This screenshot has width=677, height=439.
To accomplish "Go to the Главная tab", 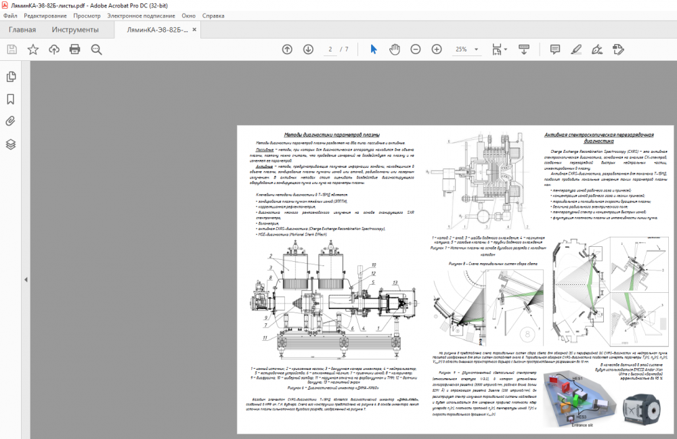I will tap(22, 30).
